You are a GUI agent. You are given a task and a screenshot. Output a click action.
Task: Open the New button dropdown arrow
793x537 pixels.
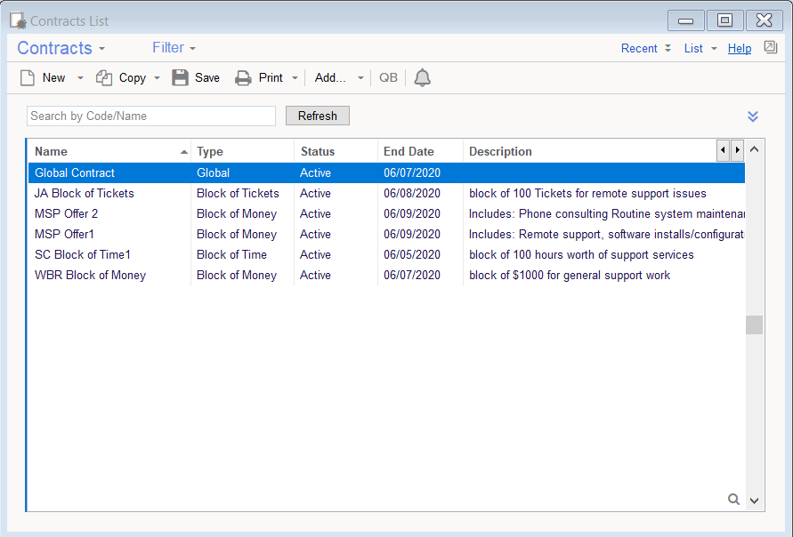[x=79, y=77]
